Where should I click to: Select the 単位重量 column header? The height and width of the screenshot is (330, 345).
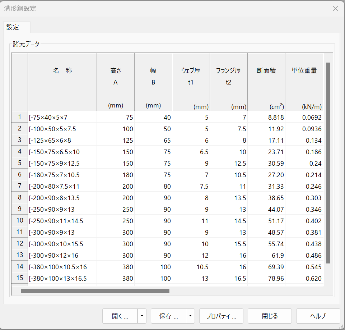(304, 71)
